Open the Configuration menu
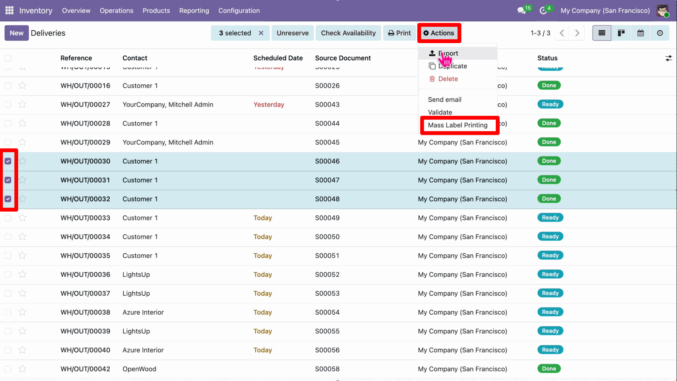This screenshot has height=381, width=677. pyautogui.click(x=239, y=11)
